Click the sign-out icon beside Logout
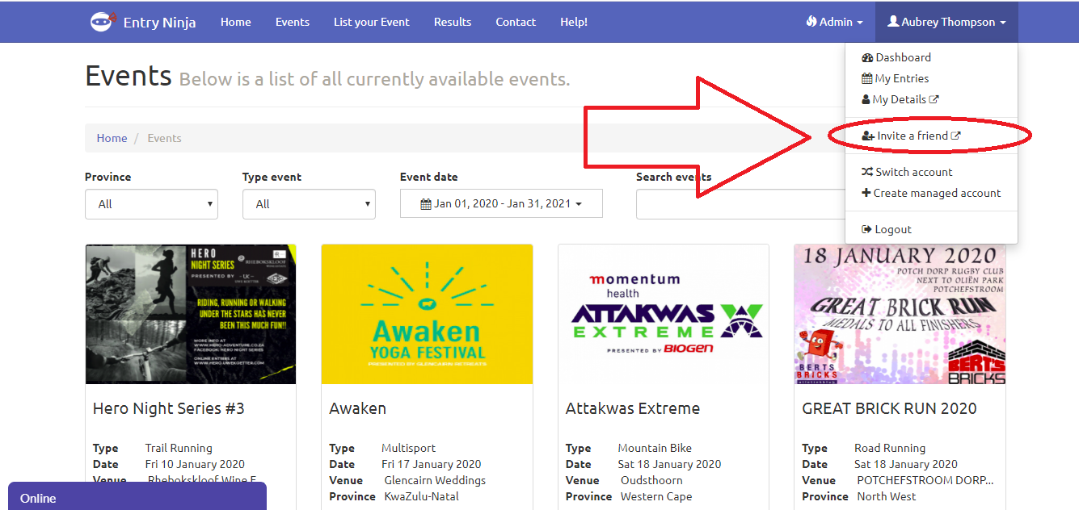Viewport: 1079px width, 510px height. click(x=867, y=229)
